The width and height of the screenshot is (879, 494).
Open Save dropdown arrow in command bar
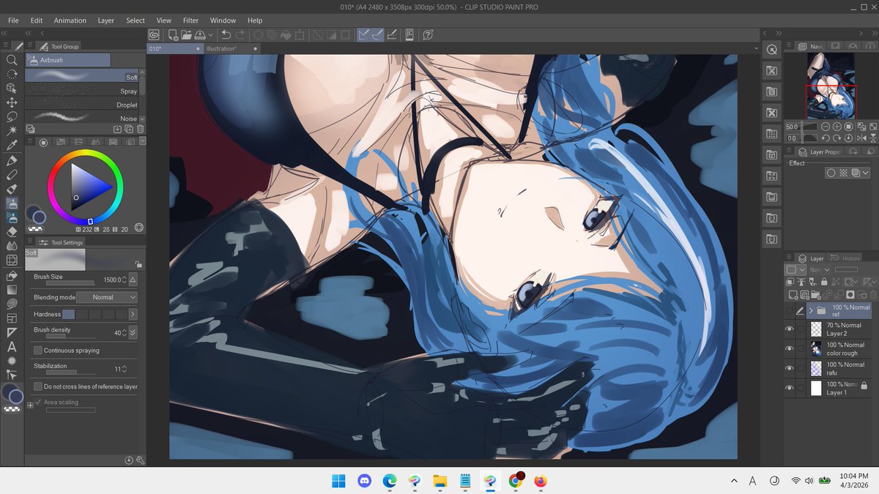[x=211, y=34]
